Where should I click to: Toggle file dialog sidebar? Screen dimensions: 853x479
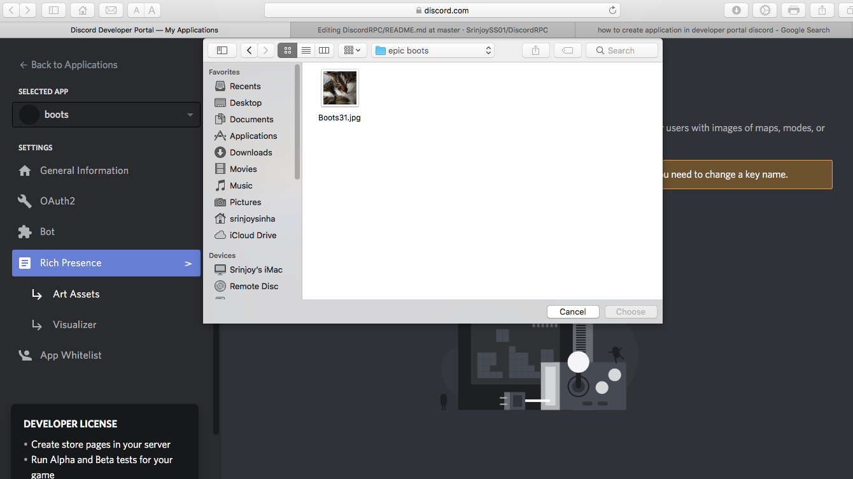(222, 50)
